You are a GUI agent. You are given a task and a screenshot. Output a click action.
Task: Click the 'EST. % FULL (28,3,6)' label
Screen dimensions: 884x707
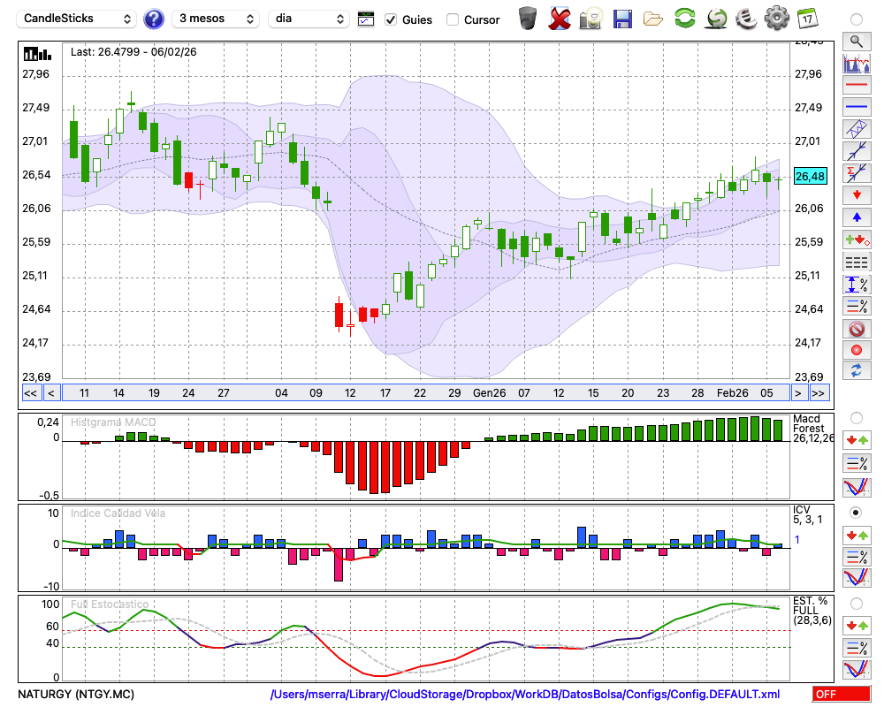812,611
